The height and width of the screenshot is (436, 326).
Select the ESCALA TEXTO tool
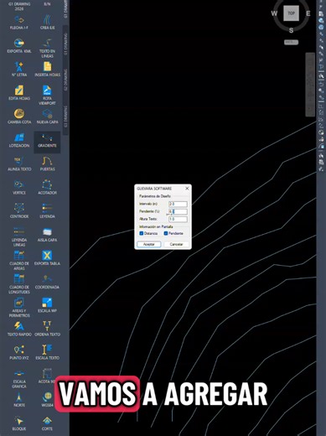coord(47,352)
